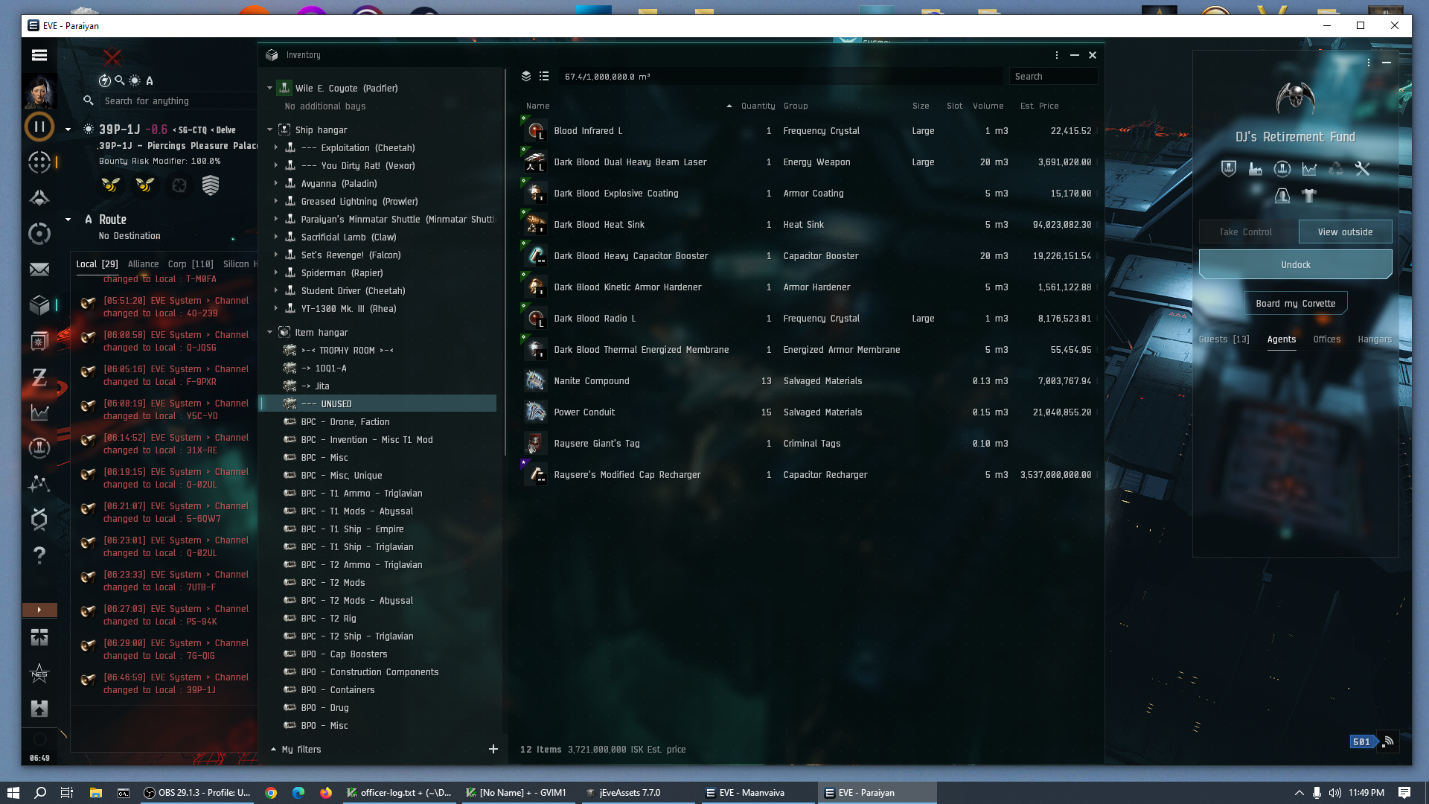Open the character portrait sheet
Screen dimensions: 1429x804
pos(39,92)
